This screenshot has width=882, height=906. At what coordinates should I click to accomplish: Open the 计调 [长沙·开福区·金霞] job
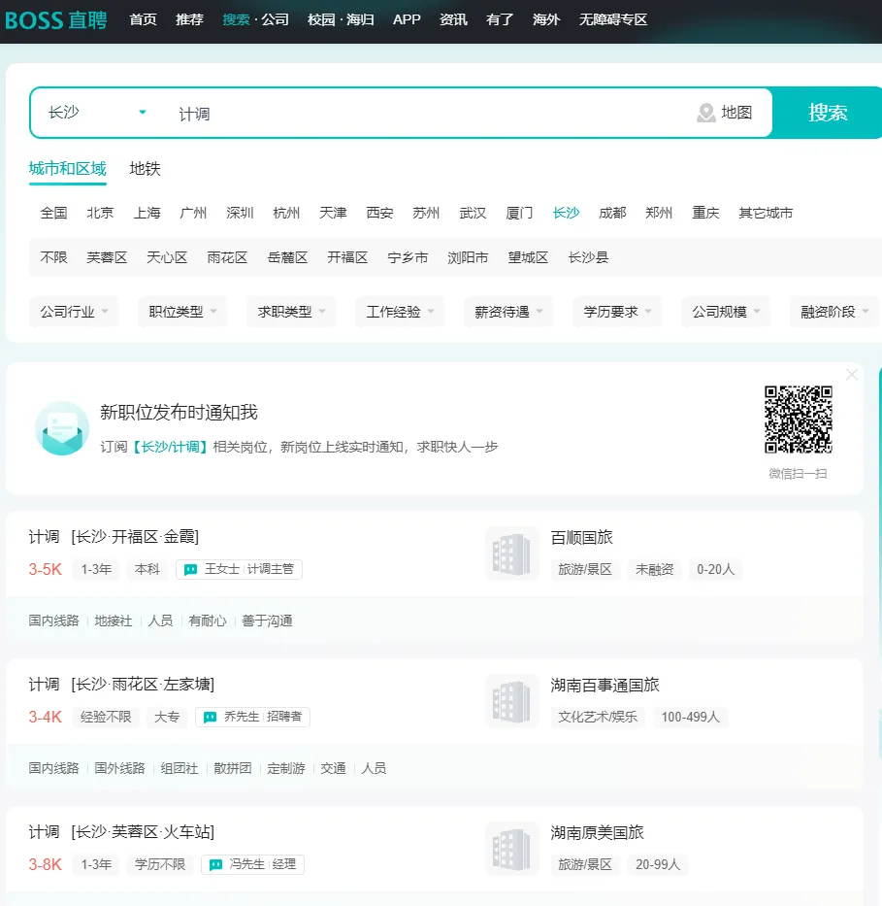(x=114, y=537)
